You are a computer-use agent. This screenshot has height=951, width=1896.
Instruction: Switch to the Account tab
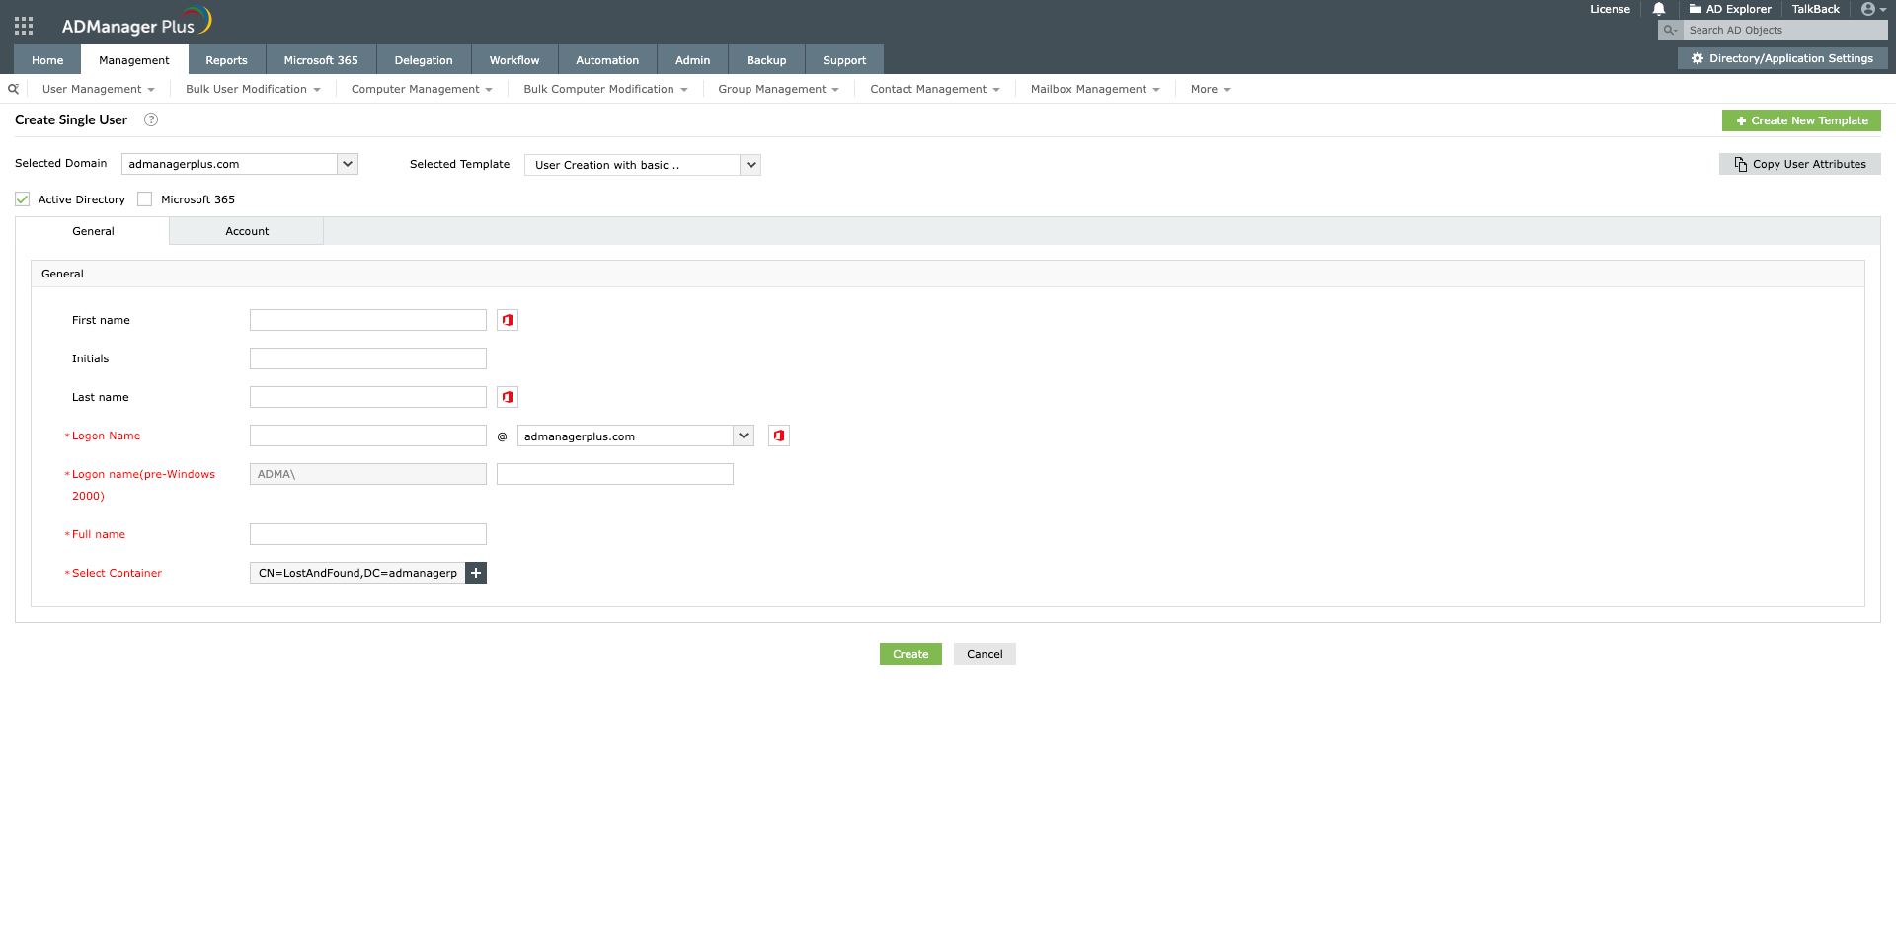tap(247, 231)
